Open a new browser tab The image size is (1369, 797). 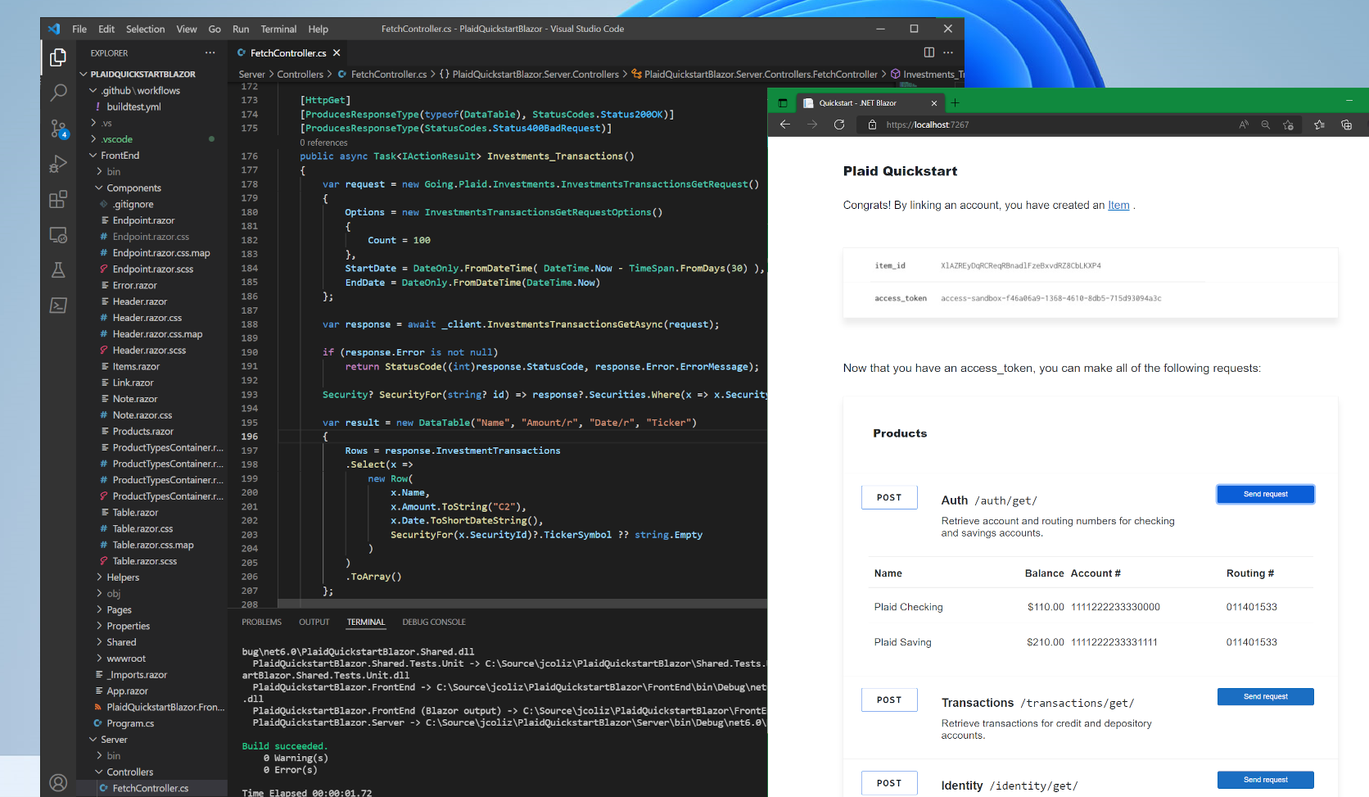[955, 102]
